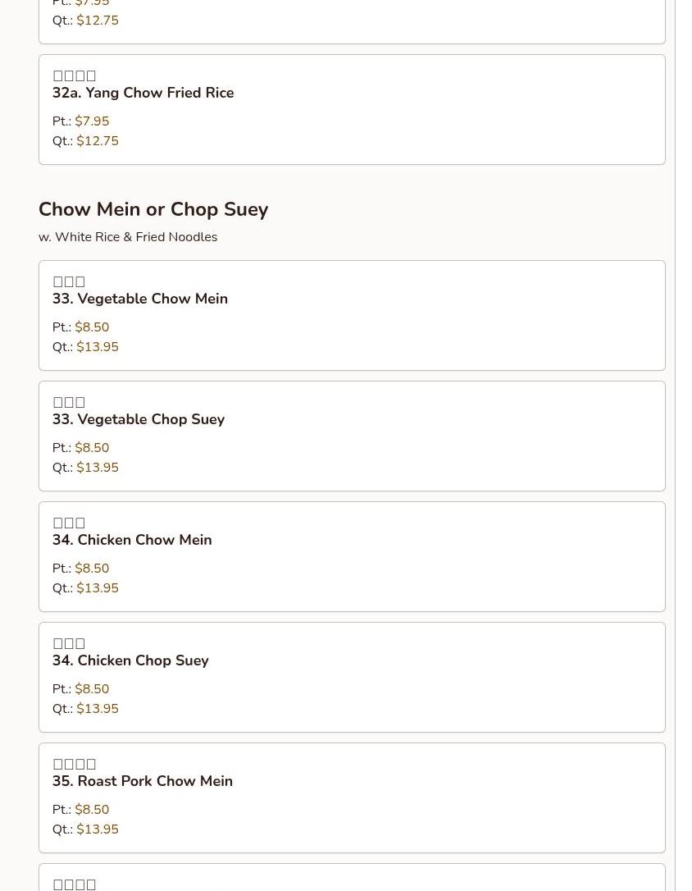
Task: Click the White Rice & Fried Noodles note
Action: [128, 237]
